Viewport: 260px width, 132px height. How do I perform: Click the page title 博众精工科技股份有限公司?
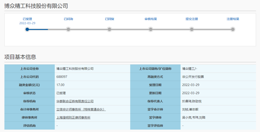pos(36,6)
